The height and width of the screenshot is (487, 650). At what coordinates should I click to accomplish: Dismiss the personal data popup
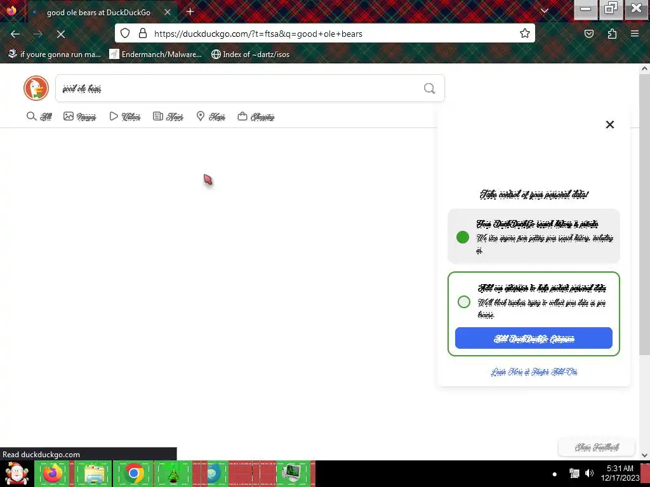click(x=610, y=125)
